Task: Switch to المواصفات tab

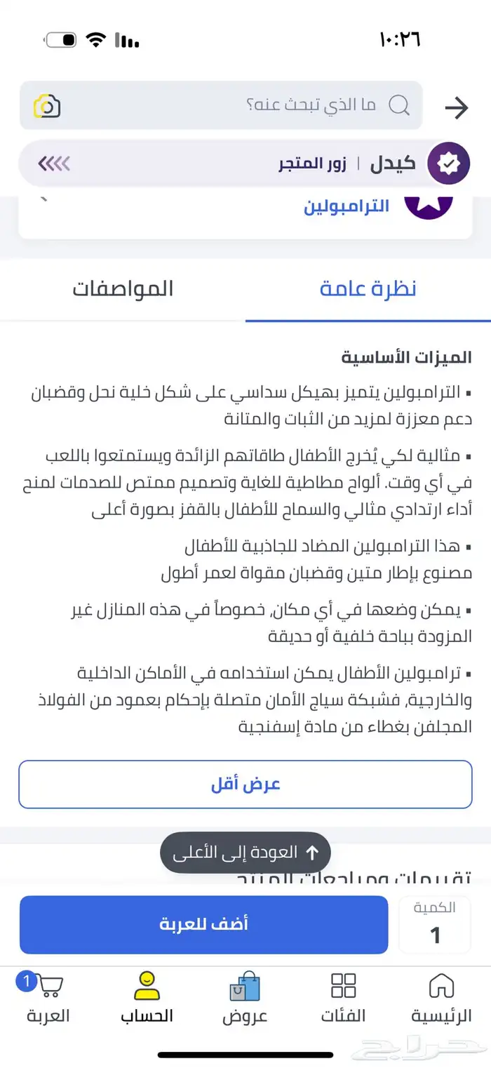Action: point(123,289)
